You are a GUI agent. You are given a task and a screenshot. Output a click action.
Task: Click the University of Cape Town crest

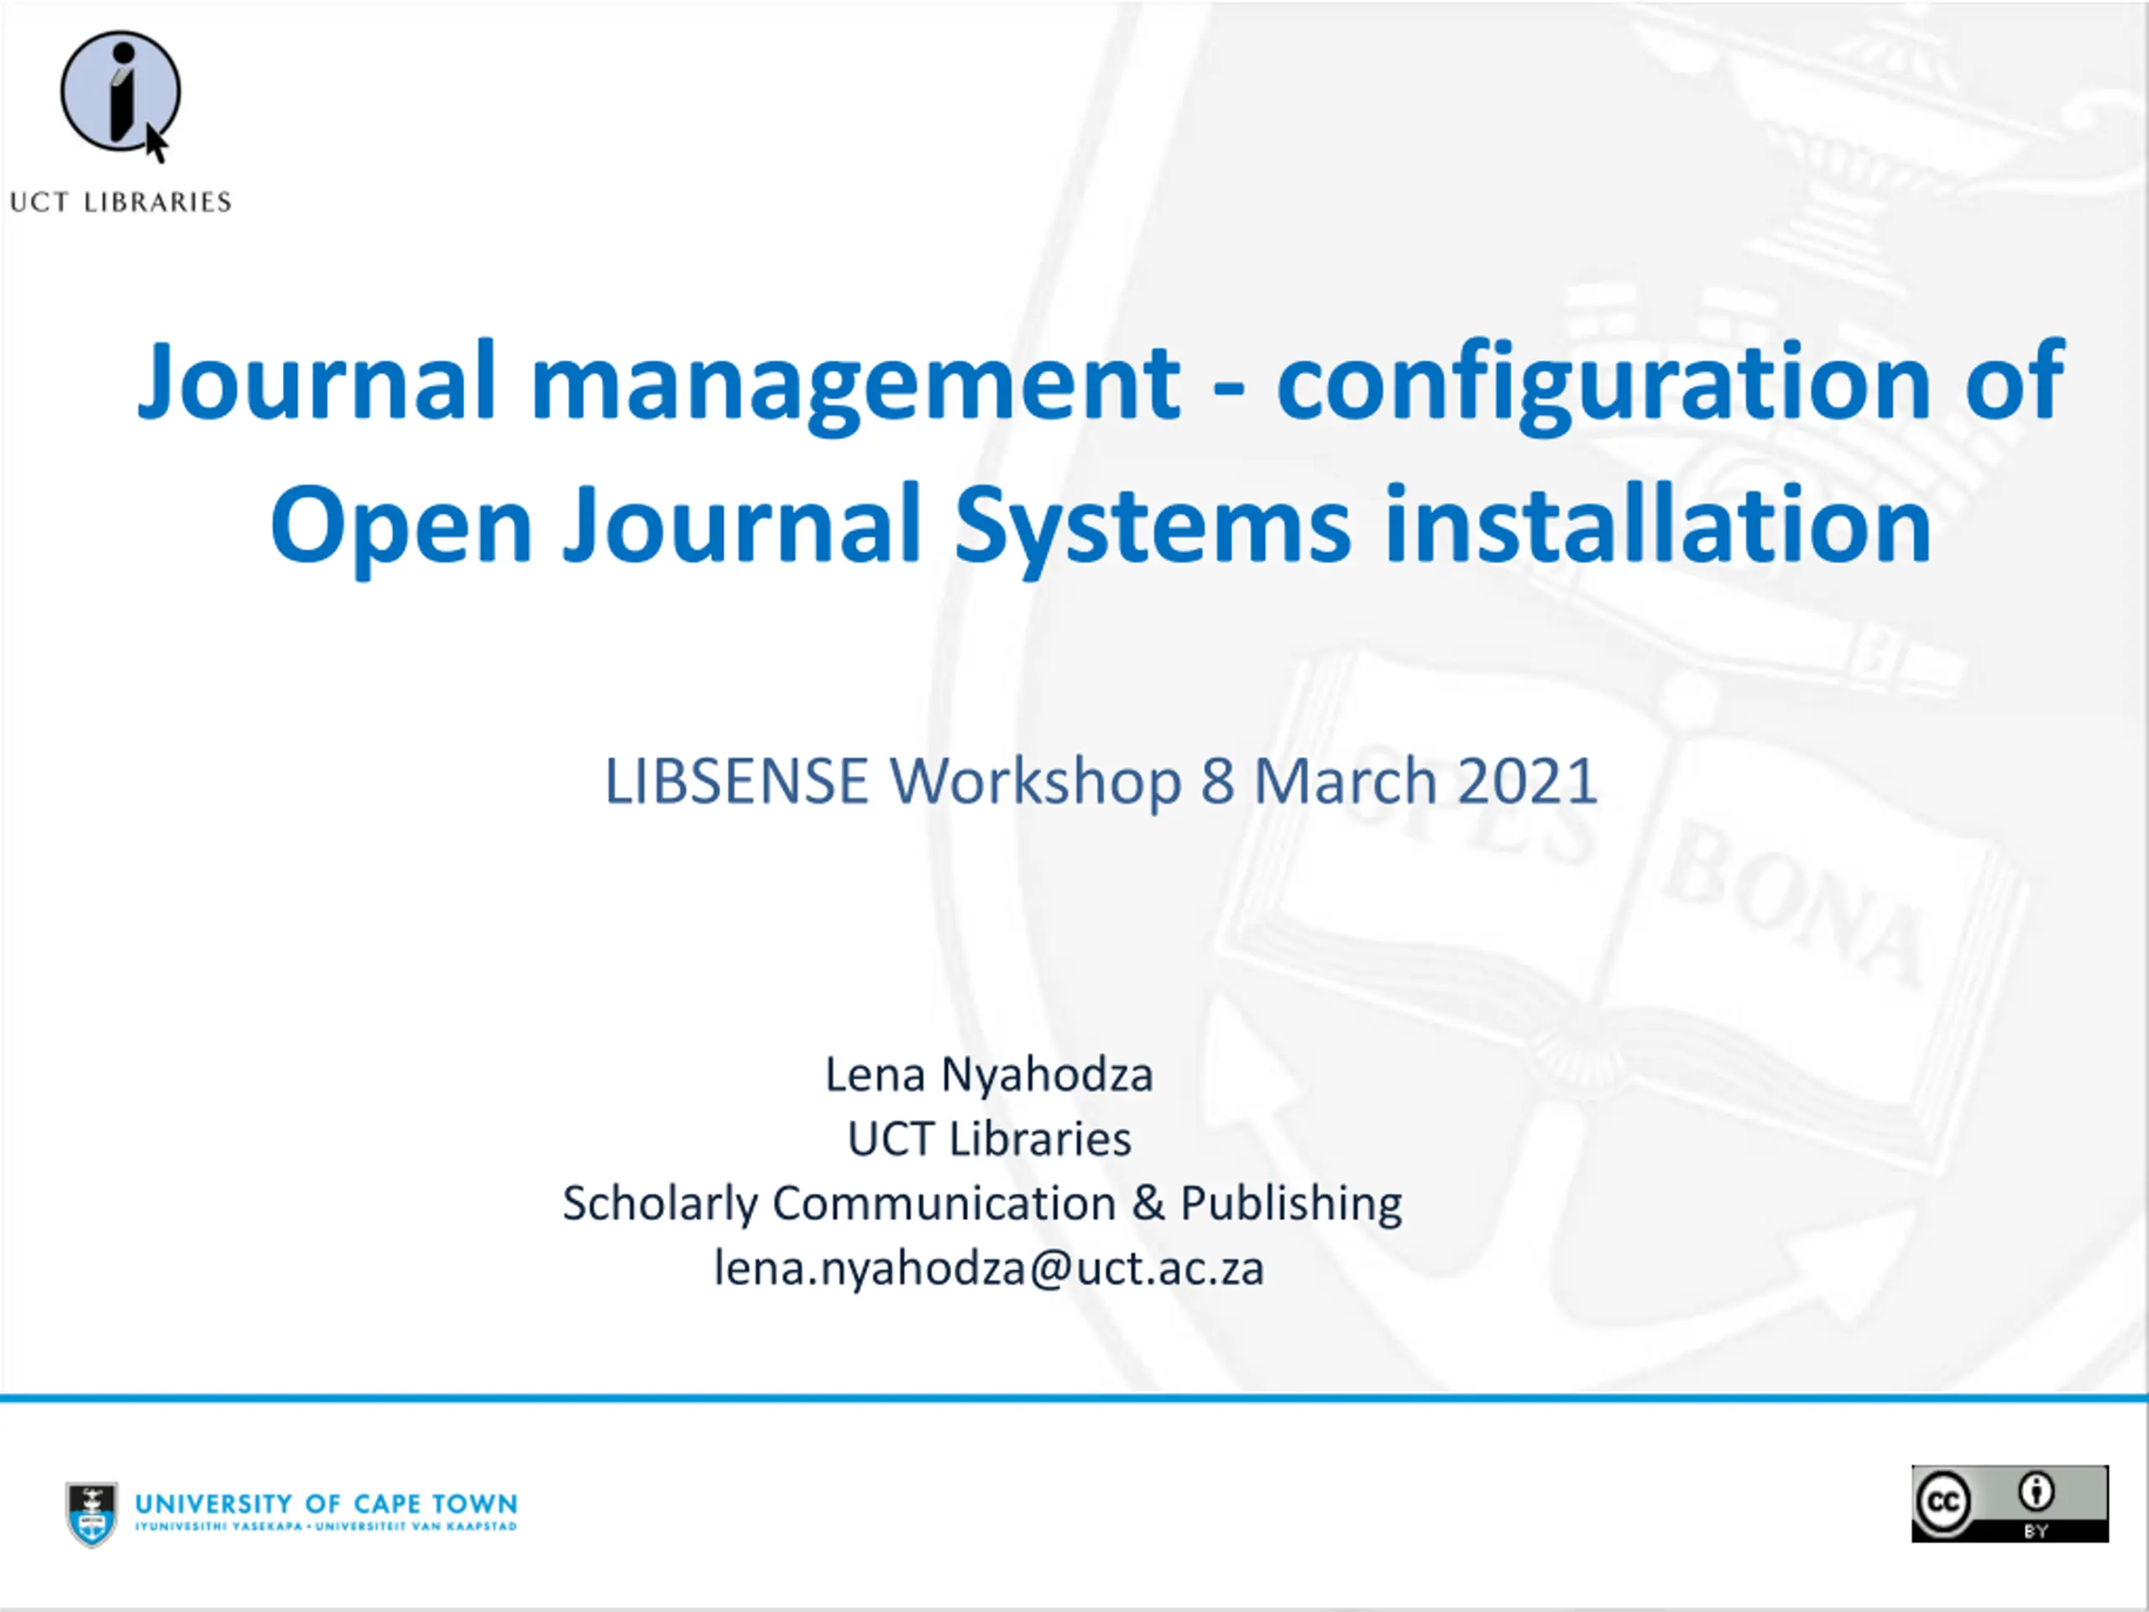pyautogui.click(x=92, y=1514)
